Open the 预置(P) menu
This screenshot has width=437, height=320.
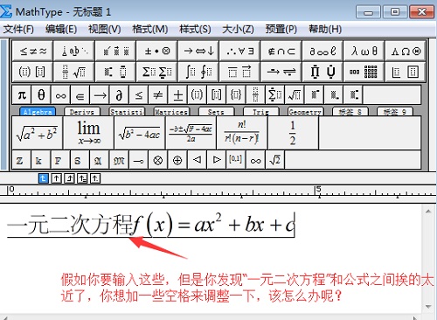281,29
